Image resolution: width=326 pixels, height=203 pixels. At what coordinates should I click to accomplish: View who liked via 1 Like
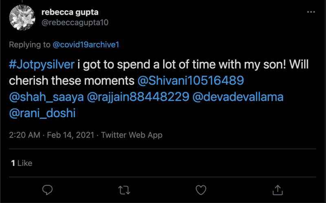[x=22, y=163]
